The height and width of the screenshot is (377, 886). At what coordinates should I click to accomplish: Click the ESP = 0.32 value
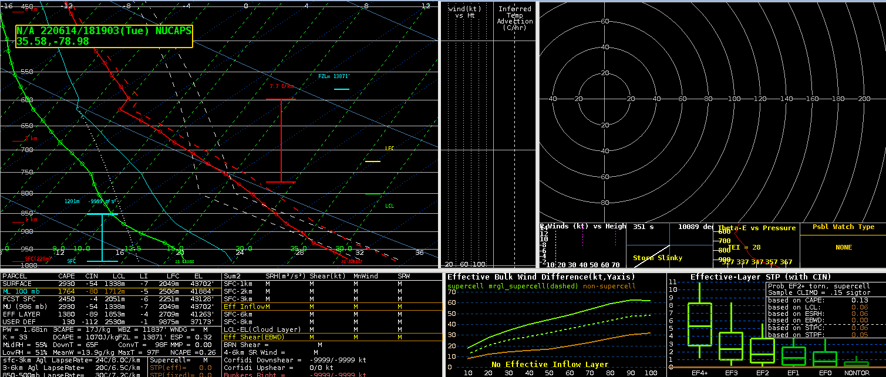click(x=190, y=337)
